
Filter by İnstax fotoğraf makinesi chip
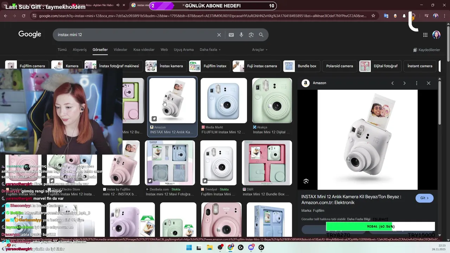[114, 66]
